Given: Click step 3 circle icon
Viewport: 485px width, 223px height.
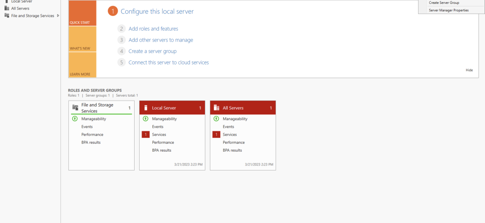Looking at the screenshot, I should coord(122,40).
